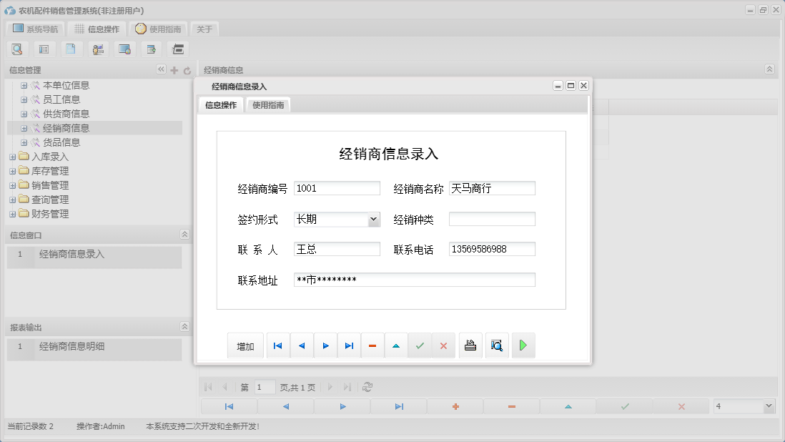785x442 pixels.
Task: Click the red delete record icon in the dialog
Action: click(x=372, y=345)
